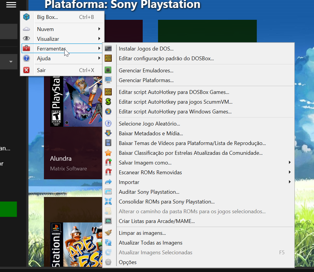Click the gear icon next to Opções
Image resolution: width=314 pixels, height=272 pixels.
click(x=108, y=262)
